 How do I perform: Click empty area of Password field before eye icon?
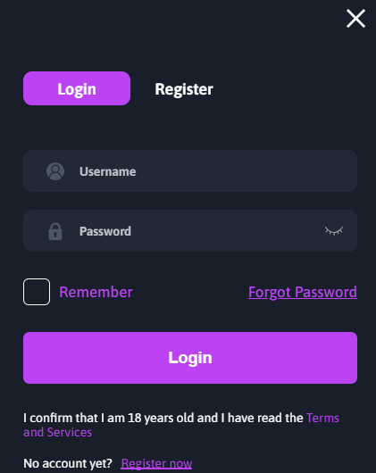click(x=226, y=231)
